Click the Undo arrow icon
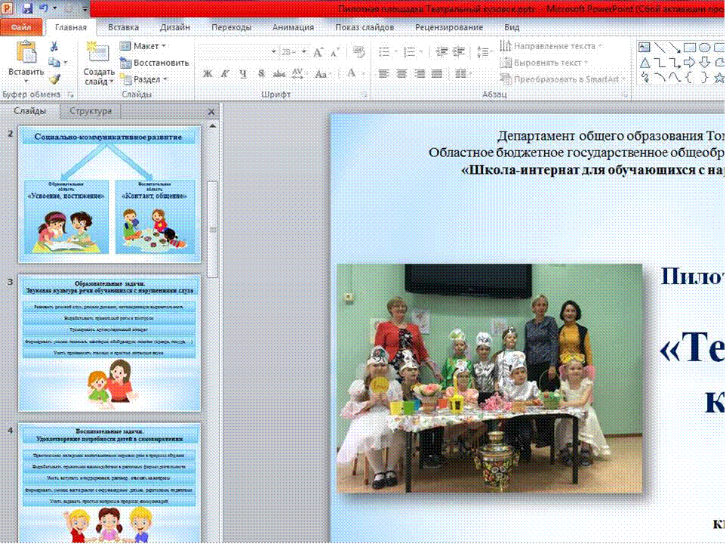This screenshot has height=544, width=726. pyautogui.click(x=45, y=9)
